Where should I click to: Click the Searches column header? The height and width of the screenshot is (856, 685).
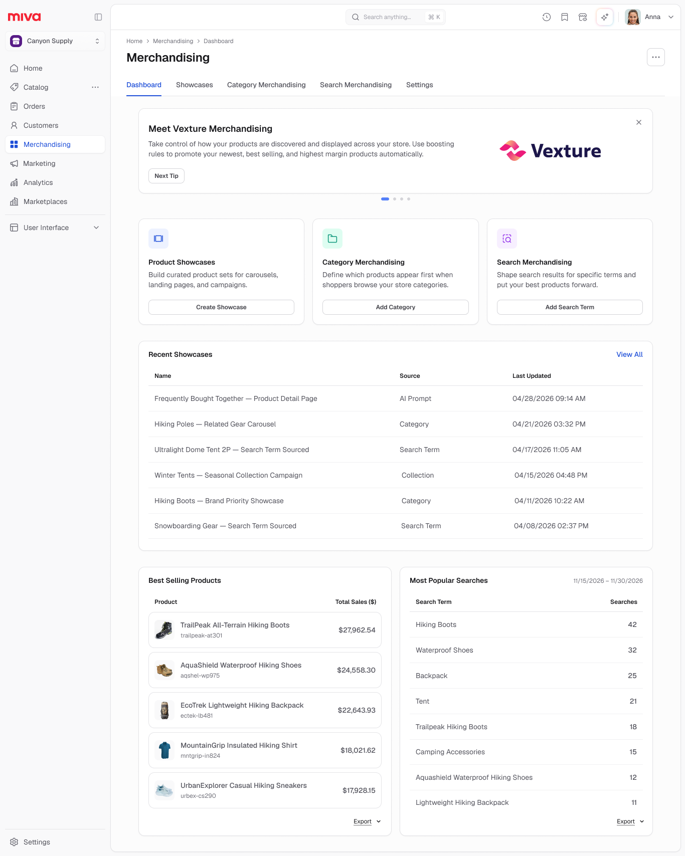[x=623, y=602]
